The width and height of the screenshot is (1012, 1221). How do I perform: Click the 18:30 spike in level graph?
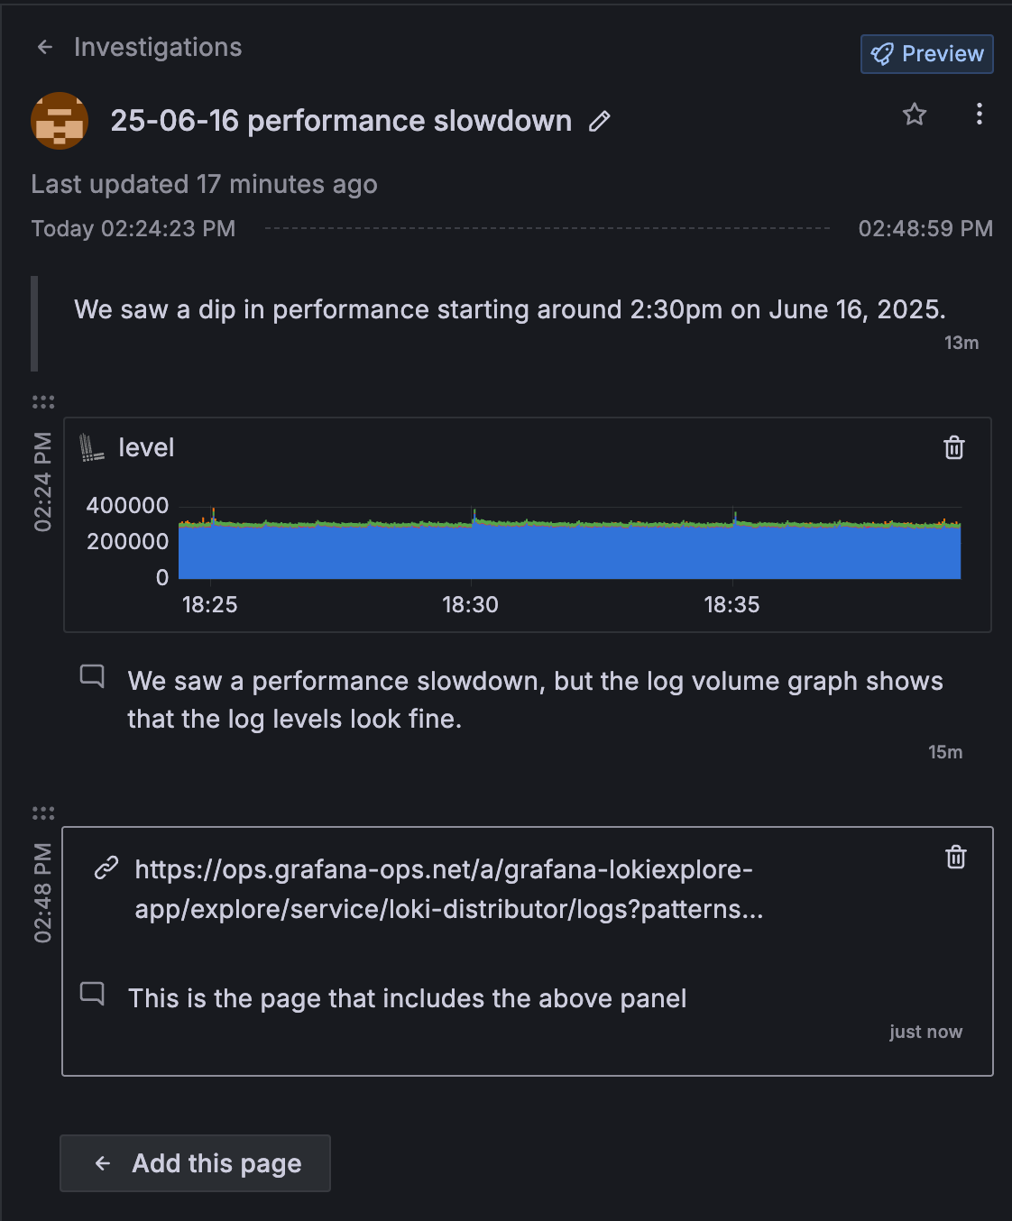[x=474, y=516]
